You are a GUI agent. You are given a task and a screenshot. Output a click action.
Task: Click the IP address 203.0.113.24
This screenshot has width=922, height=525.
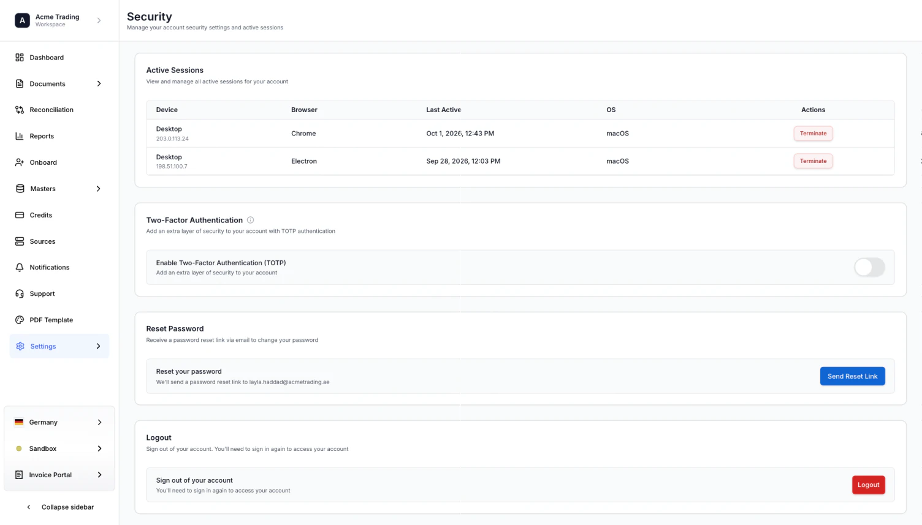[x=172, y=139]
